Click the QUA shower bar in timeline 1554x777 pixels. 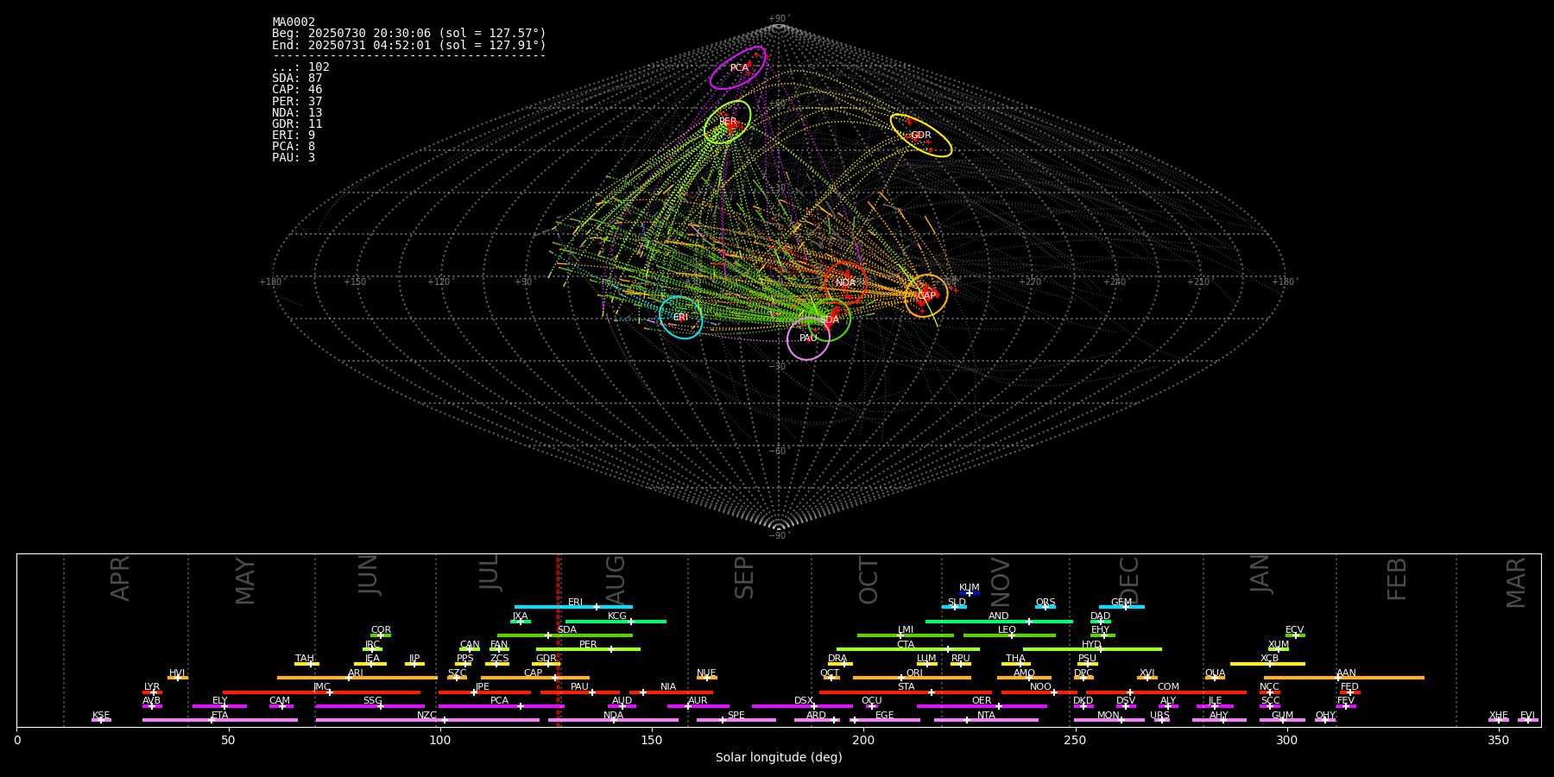point(1215,678)
